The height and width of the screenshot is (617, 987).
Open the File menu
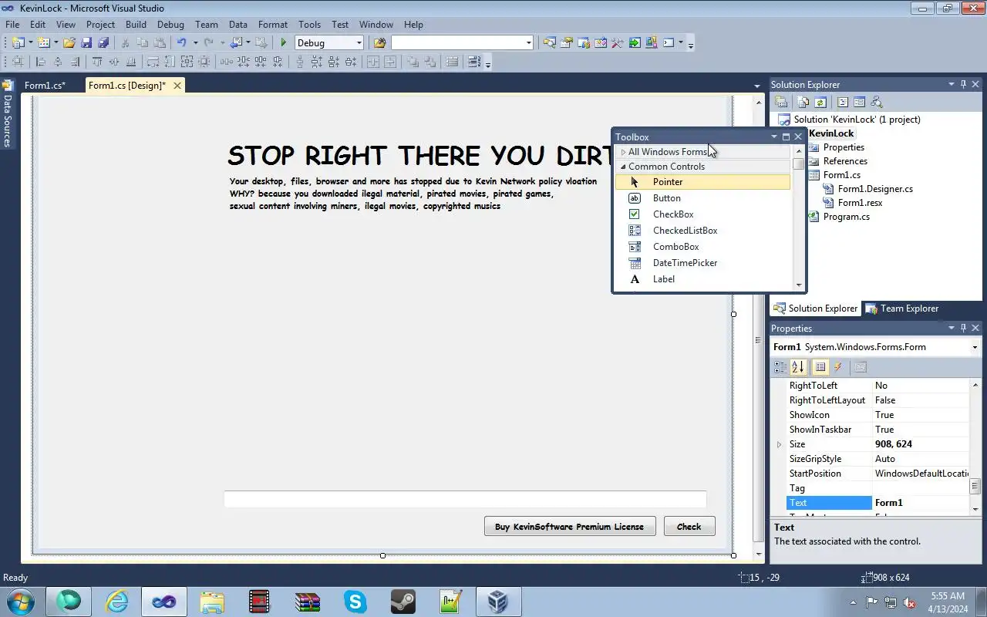coord(12,24)
